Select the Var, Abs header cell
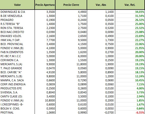This screenshot has height=114, width=145. coord(101,5)
